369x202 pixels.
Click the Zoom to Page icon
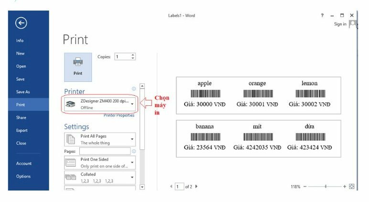coord(352,187)
